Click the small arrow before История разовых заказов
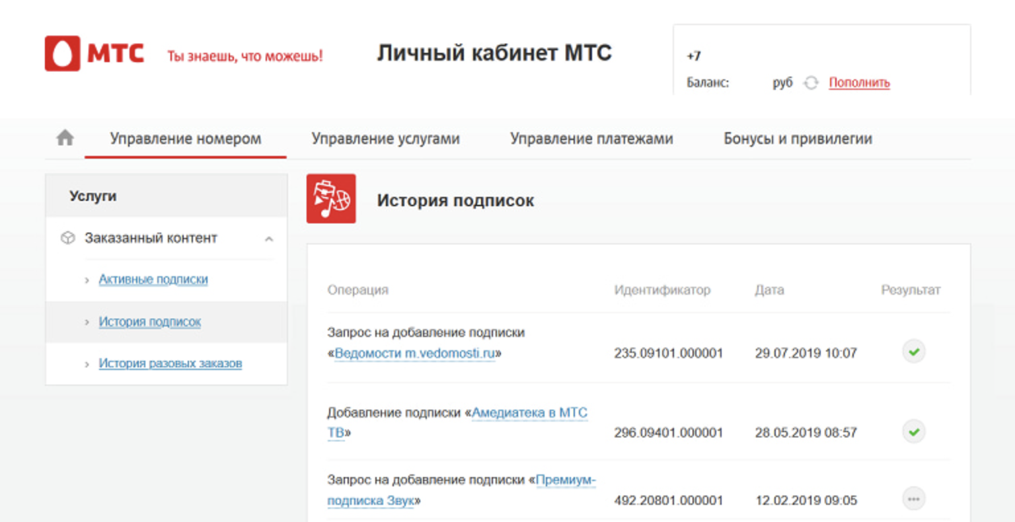The width and height of the screenshot is (1015, 522). (x=87, y=364)
